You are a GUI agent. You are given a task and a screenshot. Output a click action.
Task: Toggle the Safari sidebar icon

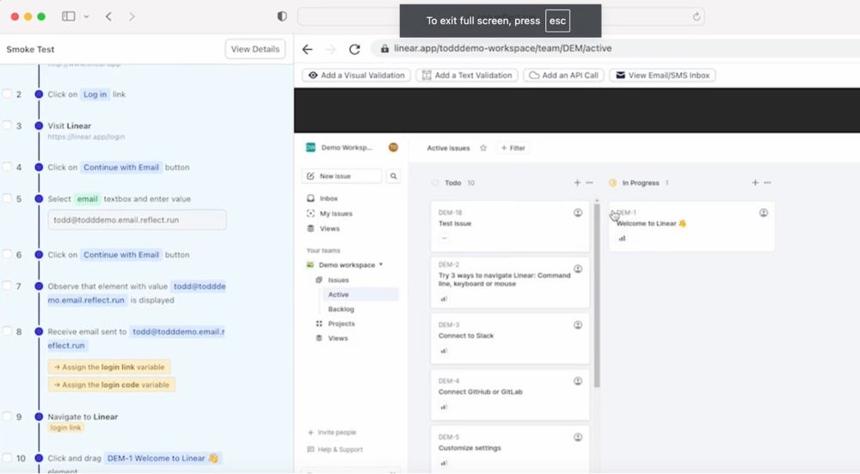[x=69, y=16]
